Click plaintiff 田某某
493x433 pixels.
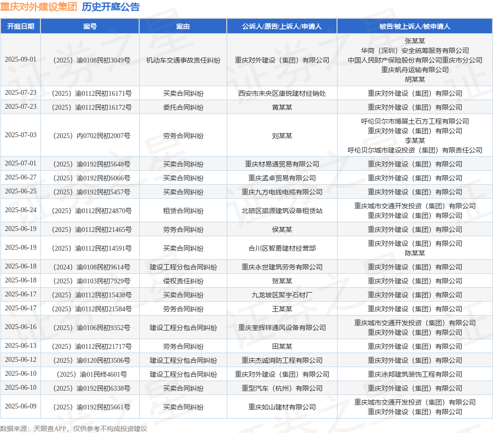(x=282, y=346)
